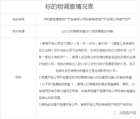Click line starting （以下称“恒通剩余房屋”）
140x119 pixels.
click(87, 84)
